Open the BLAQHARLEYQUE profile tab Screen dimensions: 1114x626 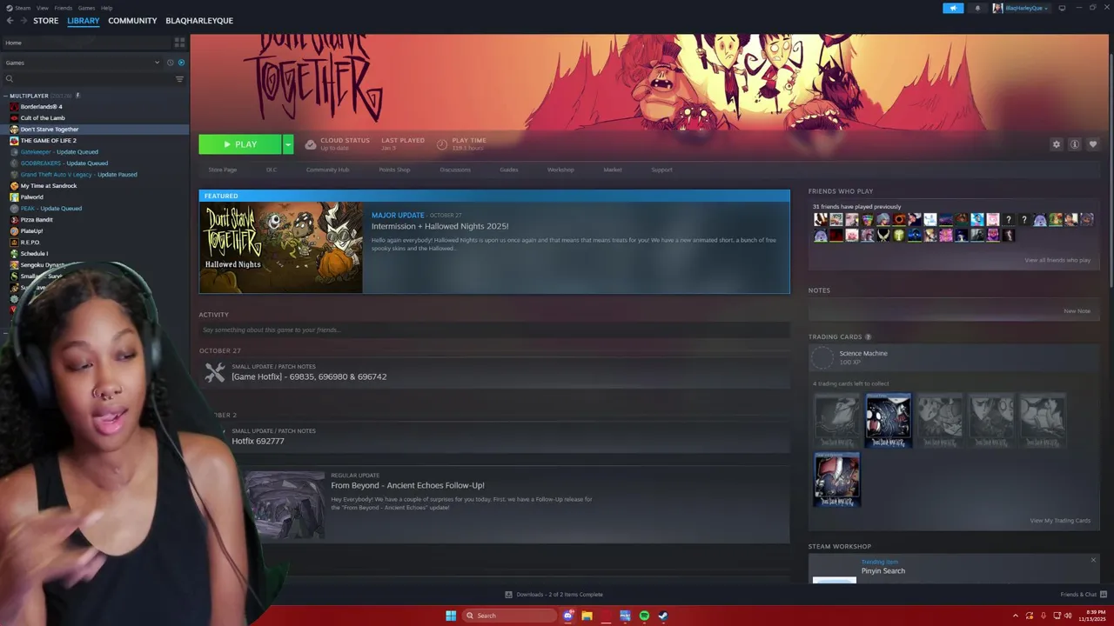point(199,21)
